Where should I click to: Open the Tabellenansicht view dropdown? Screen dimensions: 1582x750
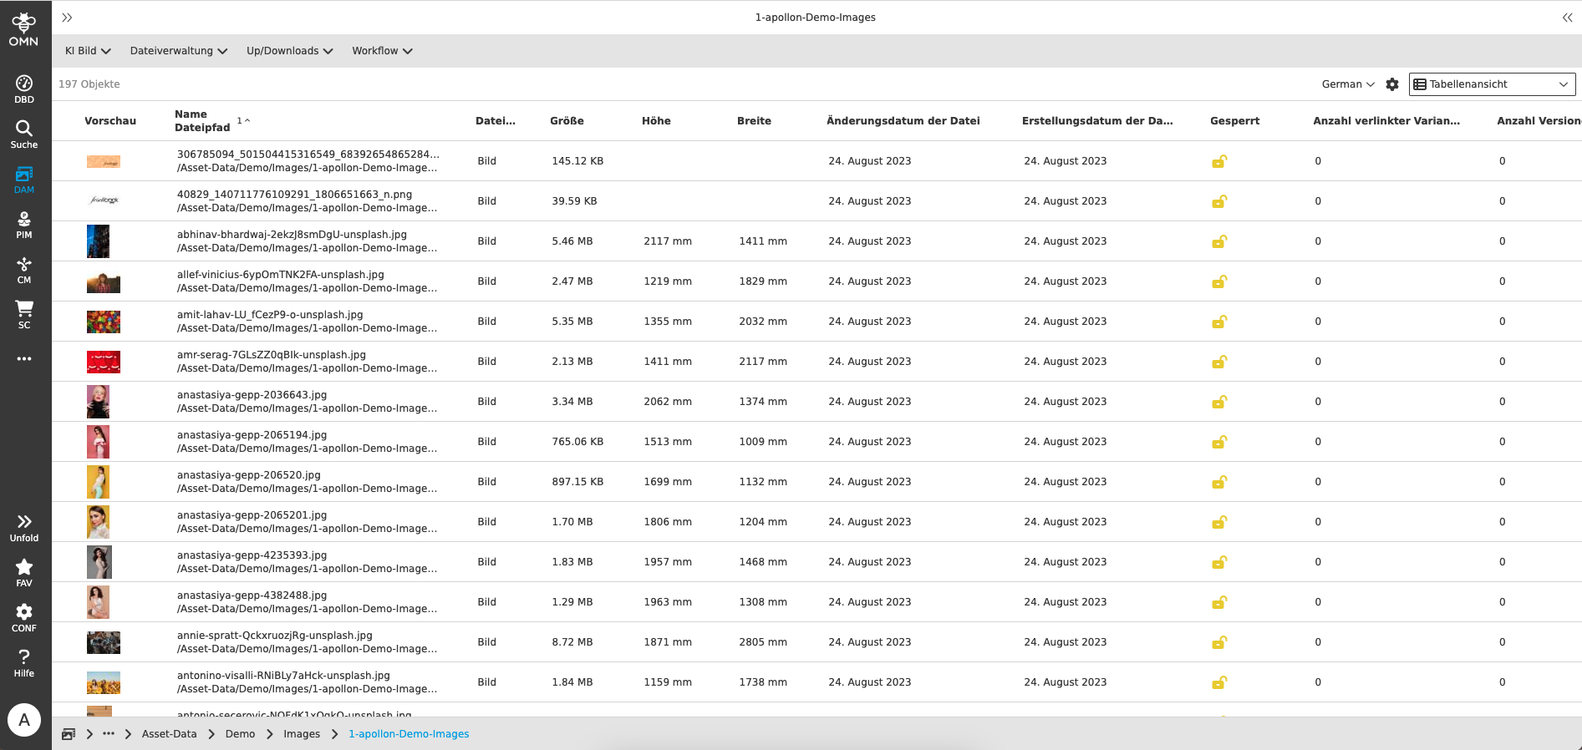(x=1493, y=84)
